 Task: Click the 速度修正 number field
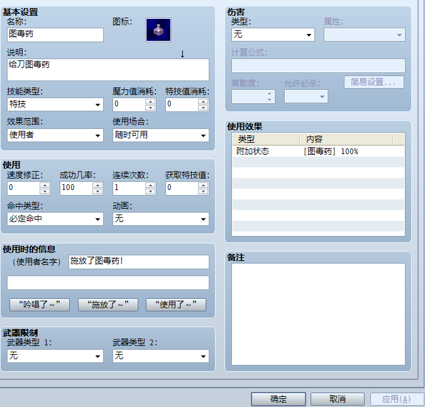(24, 188)
